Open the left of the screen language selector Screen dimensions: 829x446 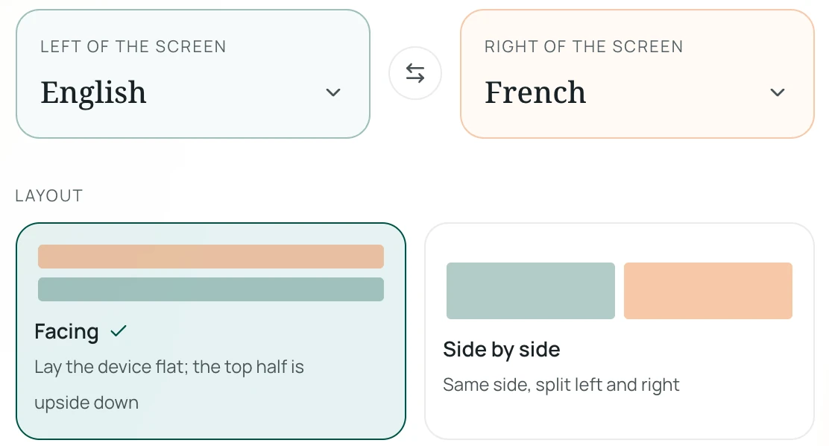(193, 74)
